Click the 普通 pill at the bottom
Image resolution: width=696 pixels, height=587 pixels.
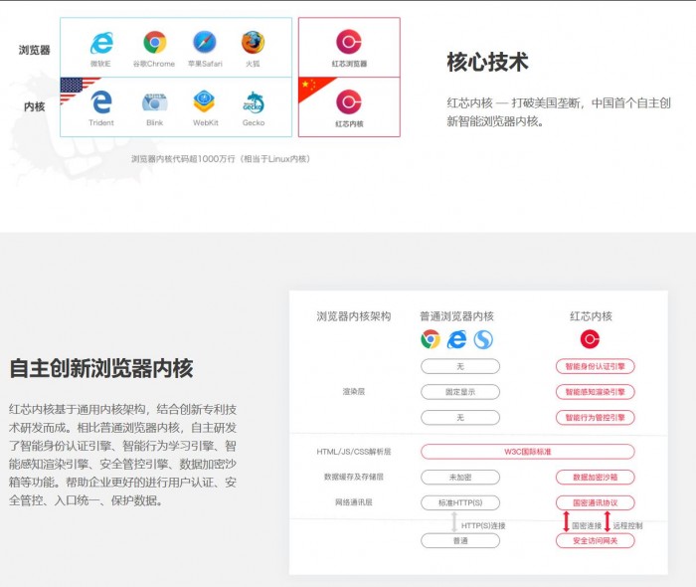pyautogui.click(x=460, y=541)
